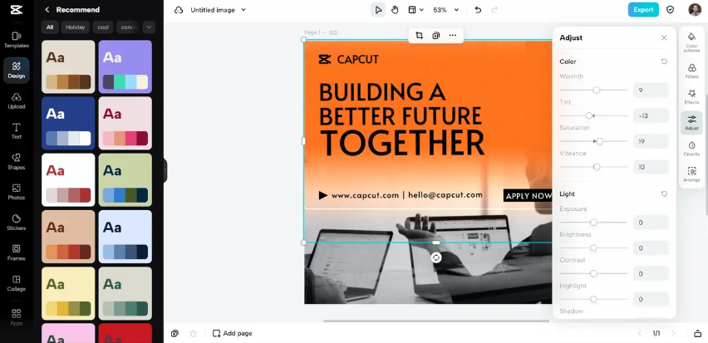Screen dimensions: 708x343
Task: Apply the brown beige color theme
Action: 68,66
